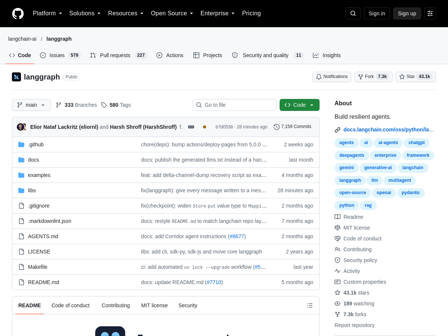Focus the Go to file search field

(x=234, y=105)
